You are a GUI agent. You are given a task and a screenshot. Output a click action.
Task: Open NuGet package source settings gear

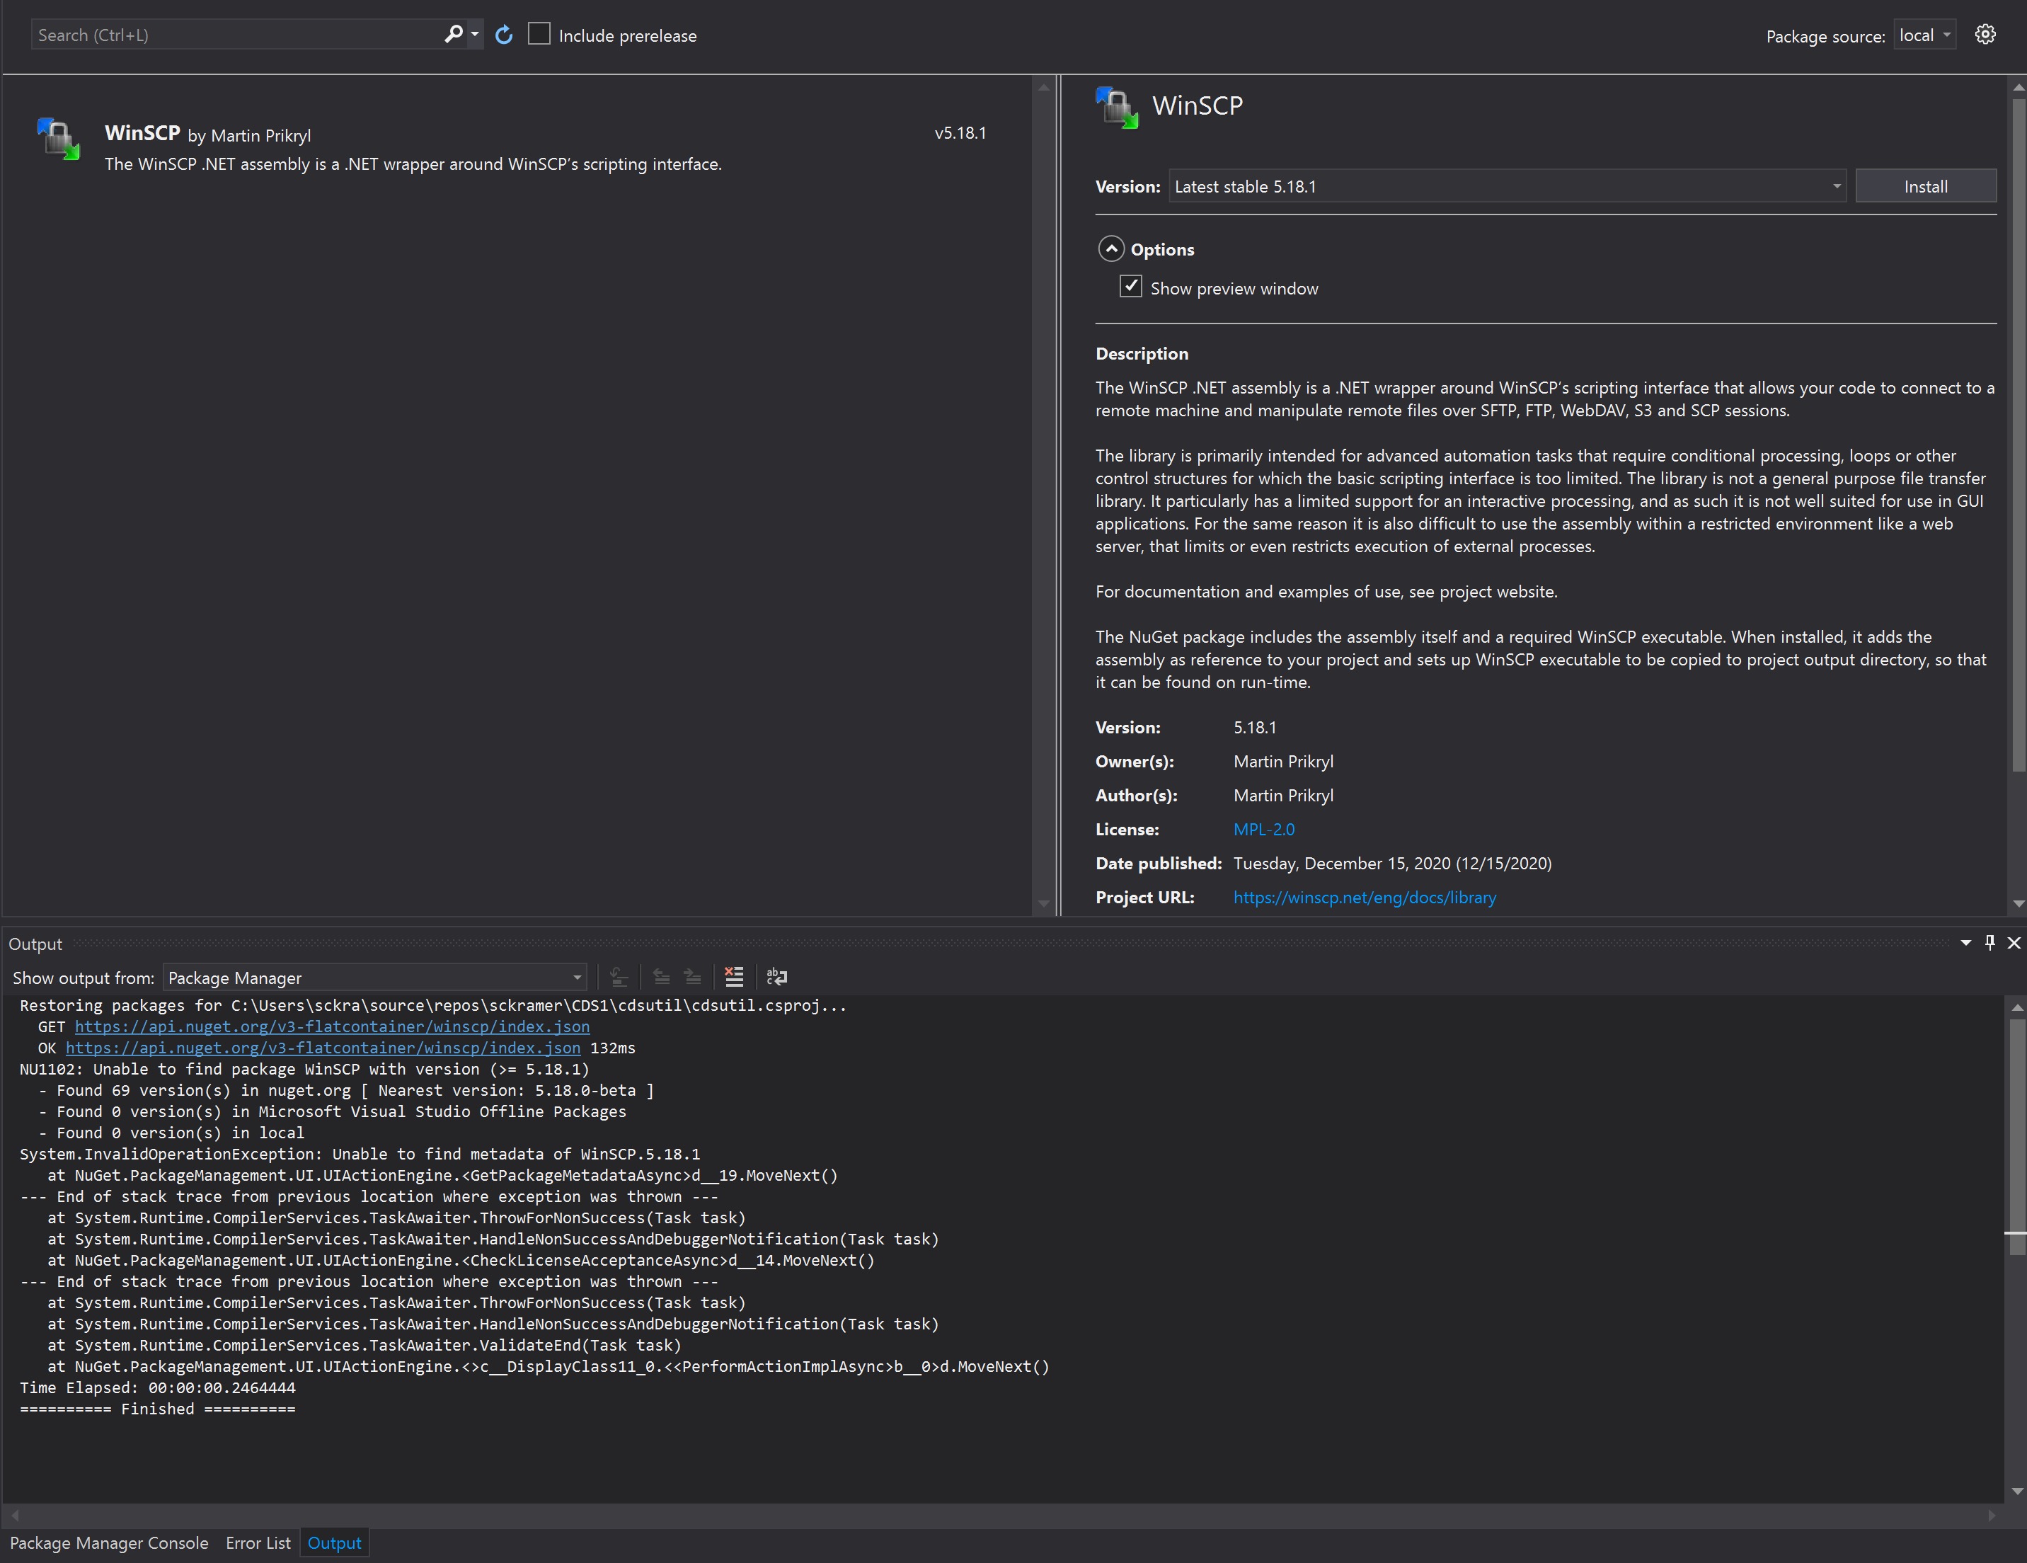1985,35
